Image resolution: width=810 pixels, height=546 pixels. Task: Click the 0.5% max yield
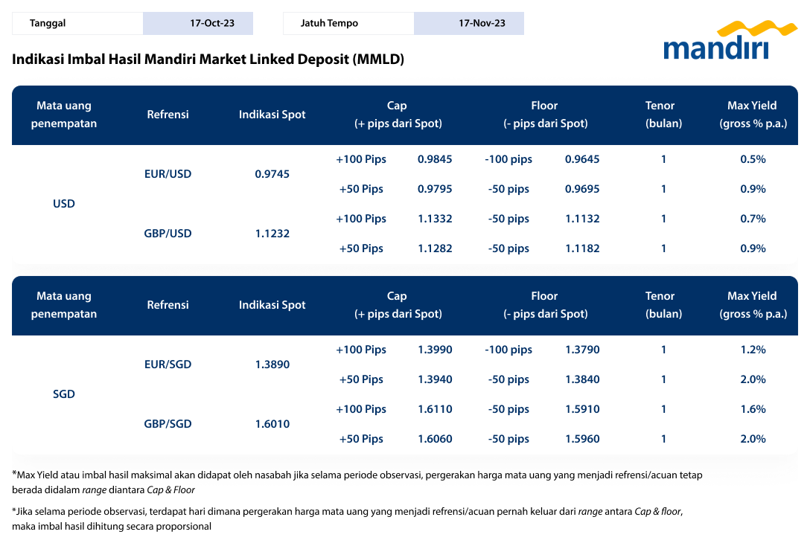(753, 159)
